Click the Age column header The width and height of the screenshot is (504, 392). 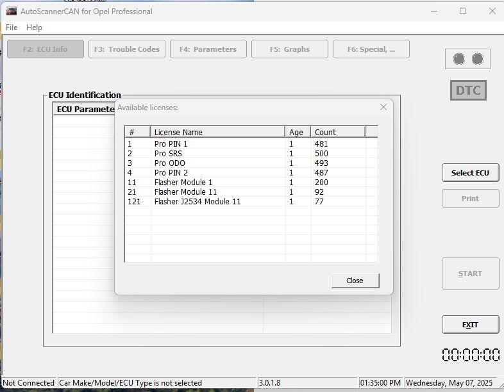tap(298, 132)
